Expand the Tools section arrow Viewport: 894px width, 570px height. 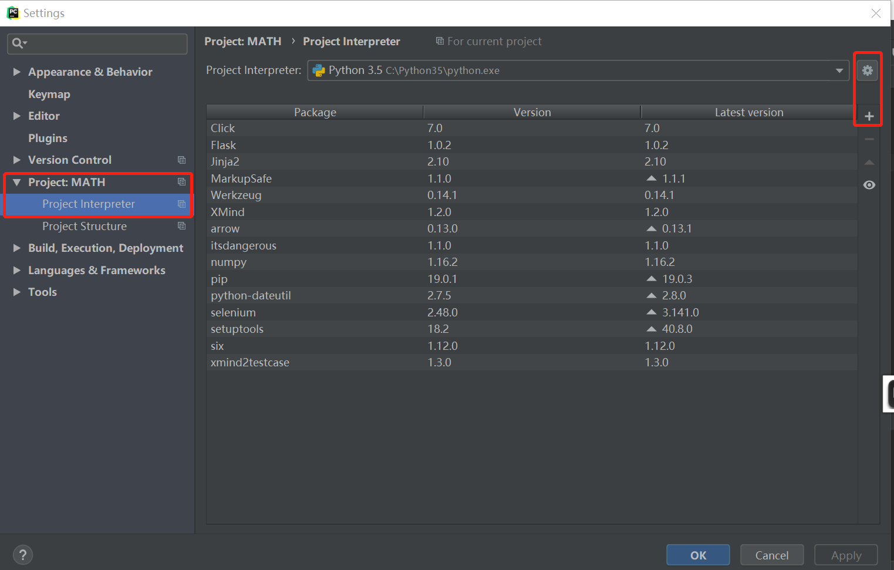pos(17,292)
